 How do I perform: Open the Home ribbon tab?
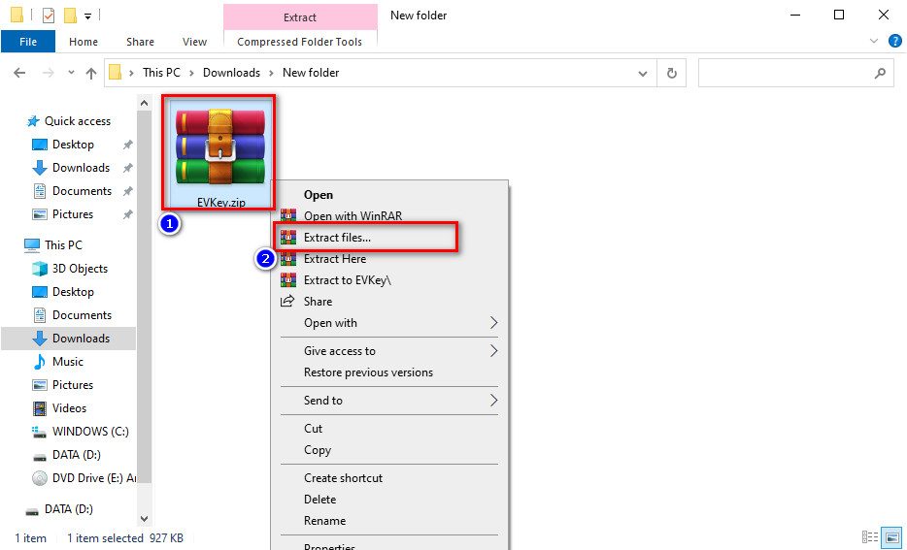84,42
